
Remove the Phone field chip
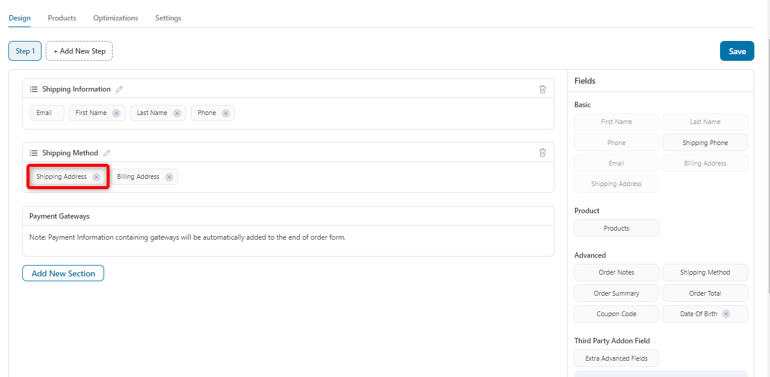[x=226, y=113]
